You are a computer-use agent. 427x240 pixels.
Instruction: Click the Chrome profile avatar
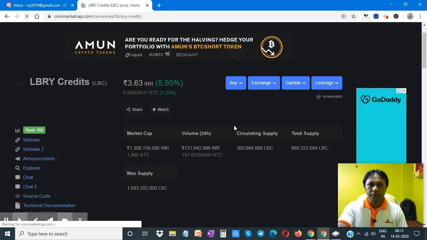pyautogui.click(x=410, y=16)
